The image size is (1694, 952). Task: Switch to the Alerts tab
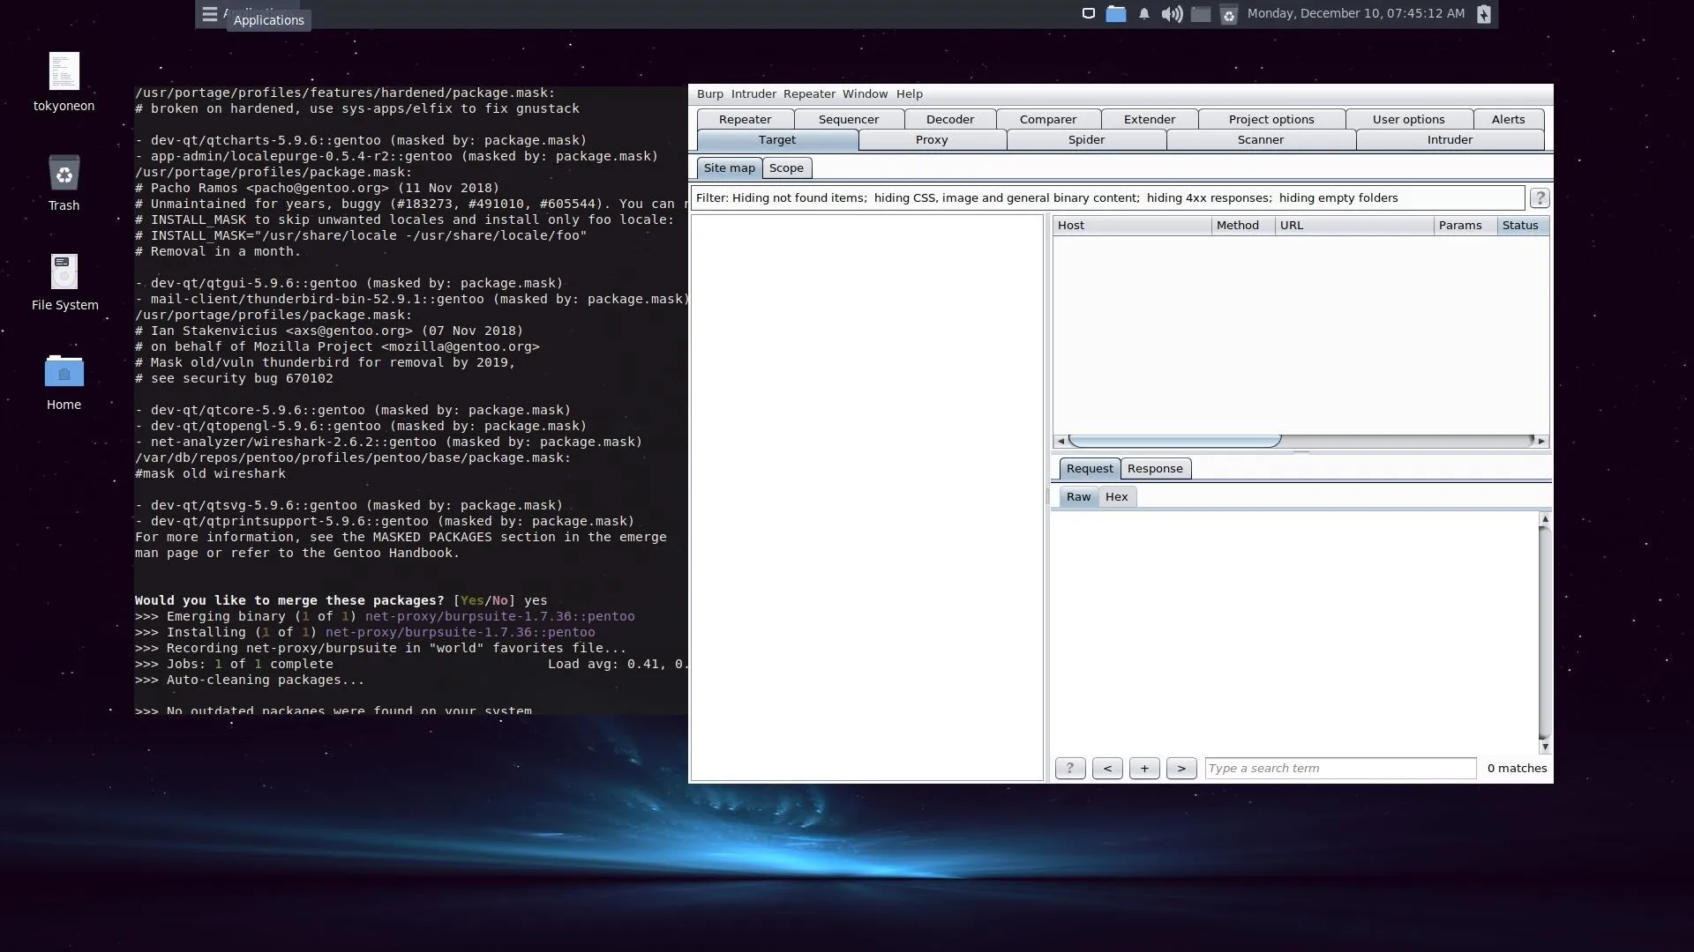pyautogui.click(x=1509, y=119)
